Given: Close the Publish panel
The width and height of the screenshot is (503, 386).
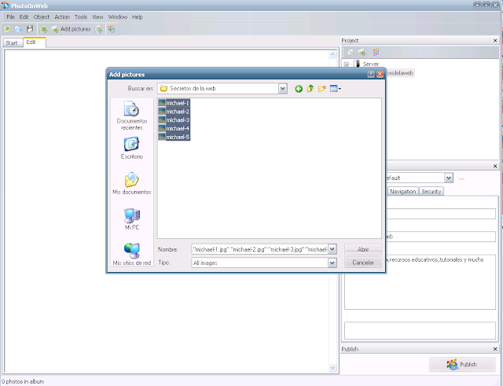Looking at the screenshot, I should click(495, 349).
